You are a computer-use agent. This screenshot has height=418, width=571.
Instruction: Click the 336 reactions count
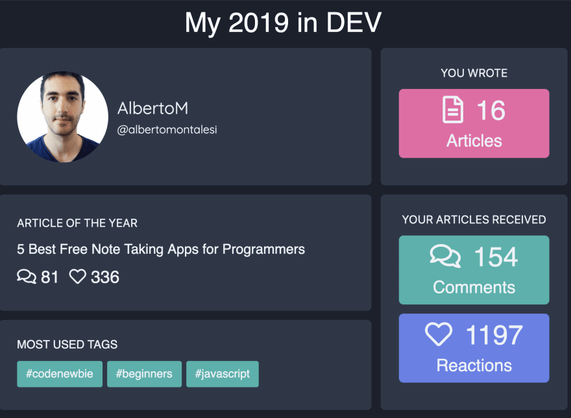point(105,277)
